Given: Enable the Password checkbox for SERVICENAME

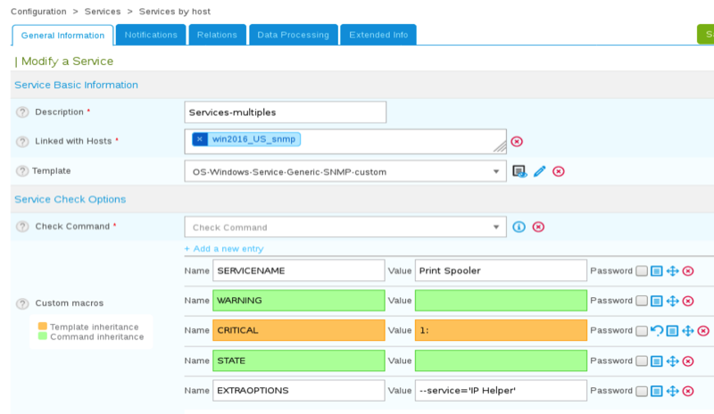Looking at the screenshot, I should pyautogui.click(x=641, y=270).
